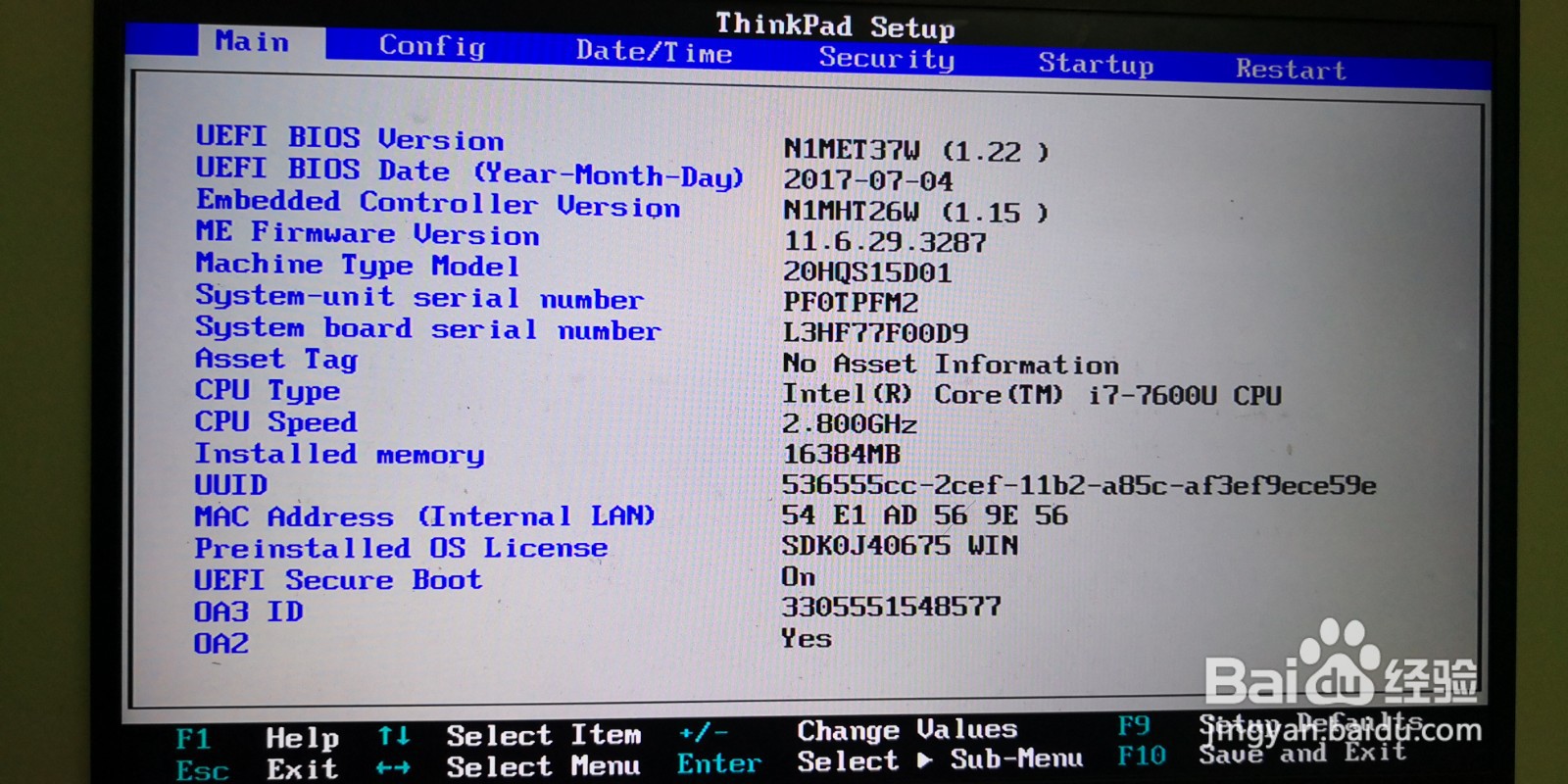Select UEFI Secure Boot label
The width and height of the screenshot is (1568, 784).
click(337, 580)
